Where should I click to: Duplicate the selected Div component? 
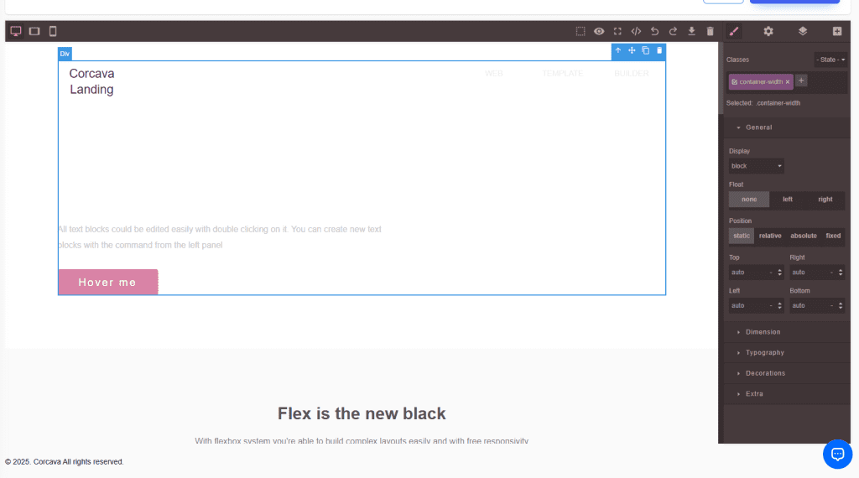pyautogui.click(x=645, y=50)
